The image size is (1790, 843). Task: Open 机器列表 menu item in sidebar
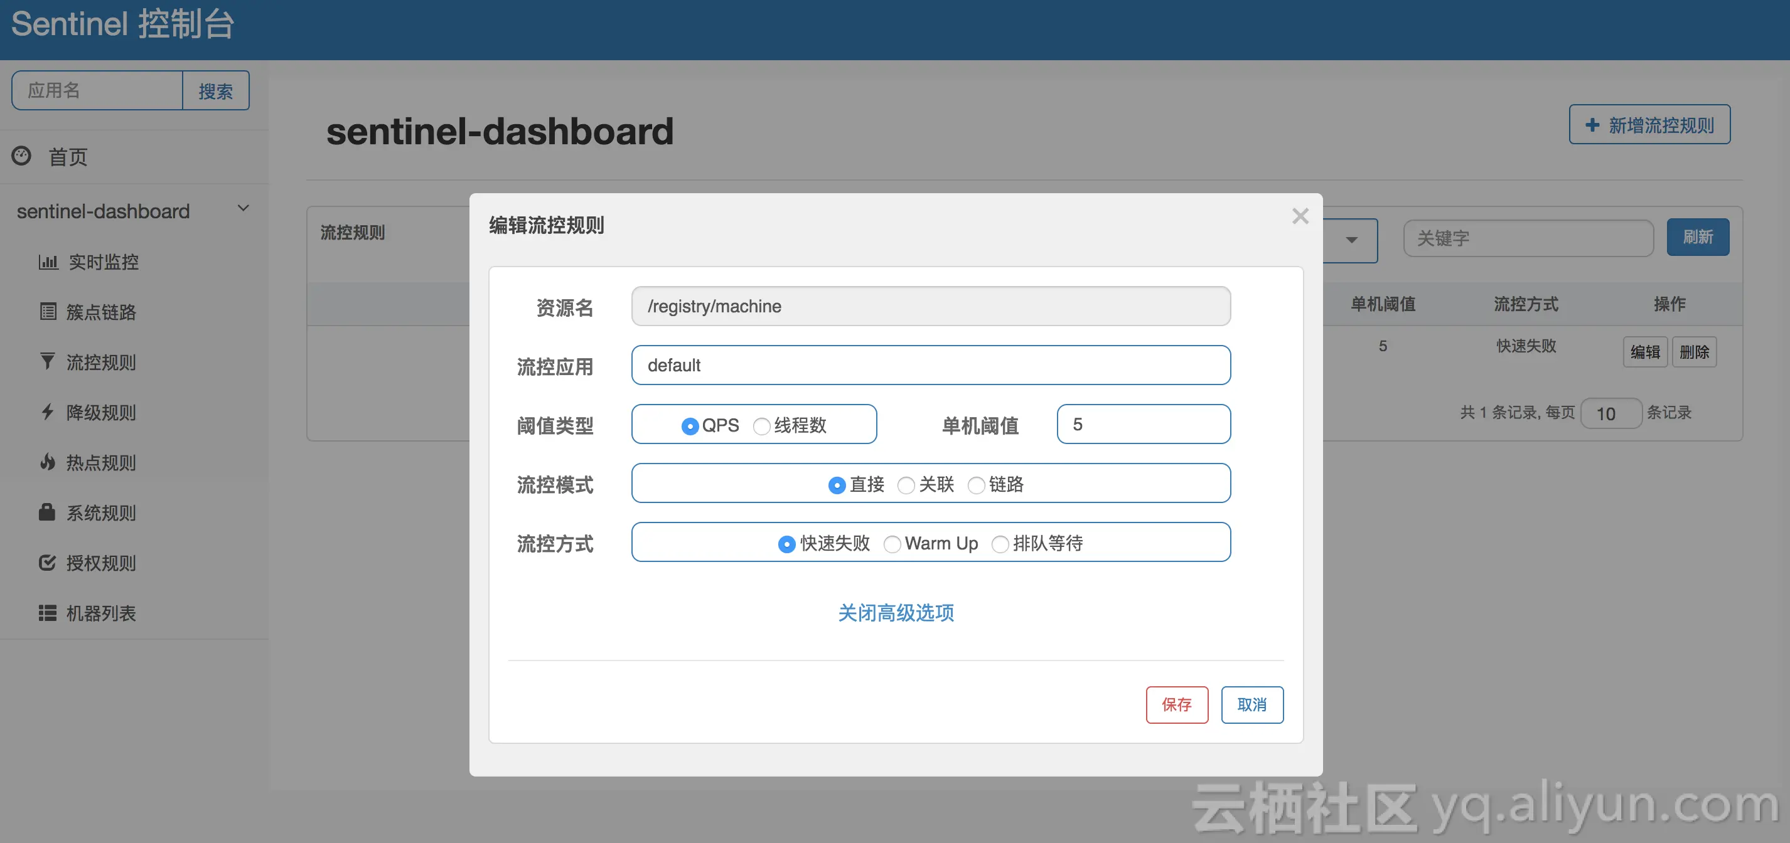coord(101,613)
